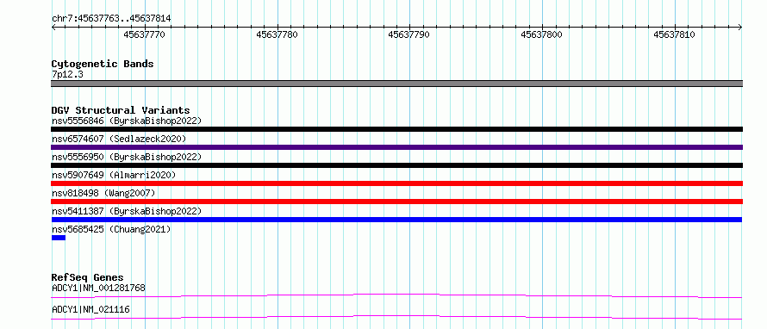Image resolution: width=767 pixels, height=329 pixels.
Task: Click the ruler's left arrow end
Action: [x=53, y=28]
